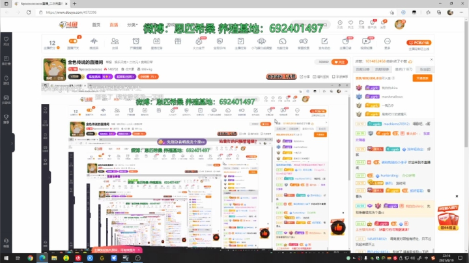Click the 分享 share link
469x263 pixels.
pyautogui.click(x=304, y=77)
